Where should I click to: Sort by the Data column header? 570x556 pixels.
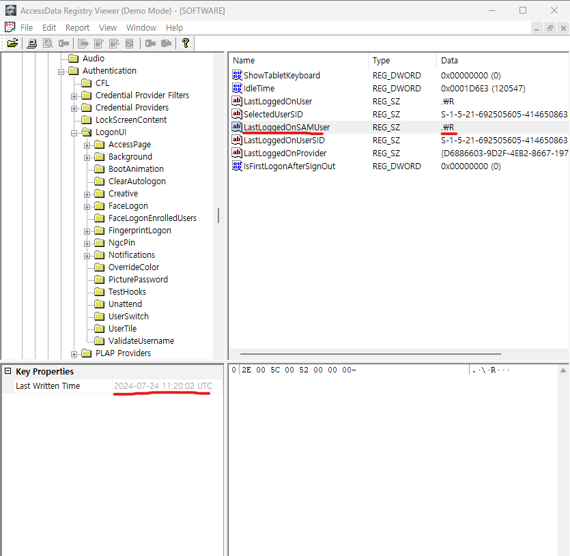click(x=502, y=60)
